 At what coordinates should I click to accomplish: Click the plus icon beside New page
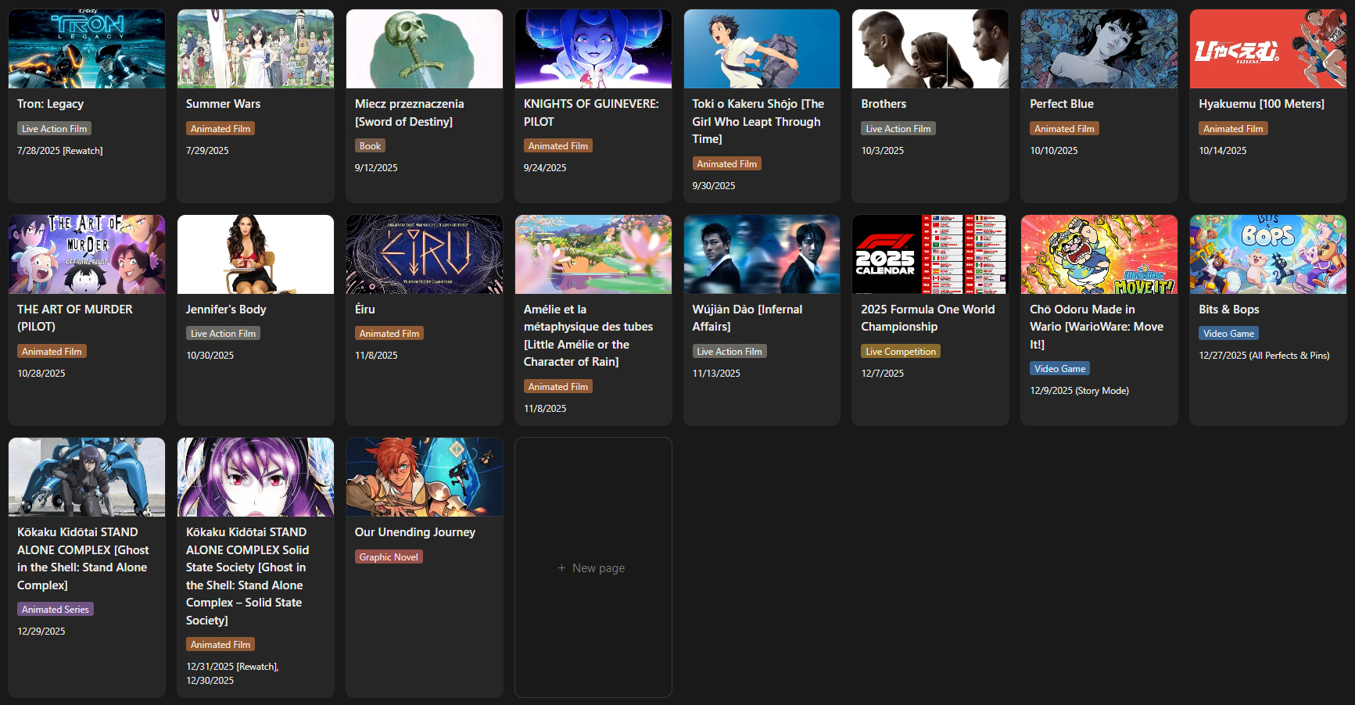coord(561,568)
